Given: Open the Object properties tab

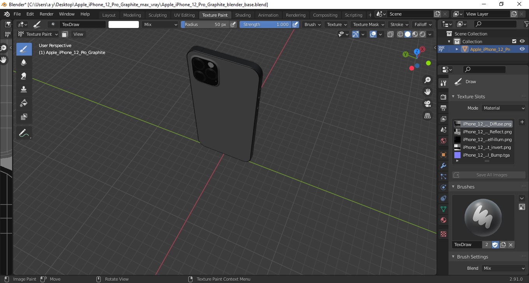Looking at the screenshot, I should point(443,155).
